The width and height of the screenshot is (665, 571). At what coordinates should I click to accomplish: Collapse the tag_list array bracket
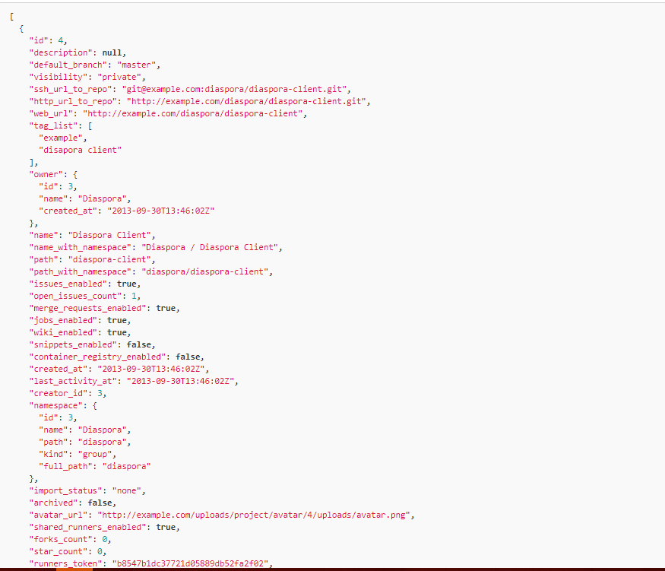89,125
